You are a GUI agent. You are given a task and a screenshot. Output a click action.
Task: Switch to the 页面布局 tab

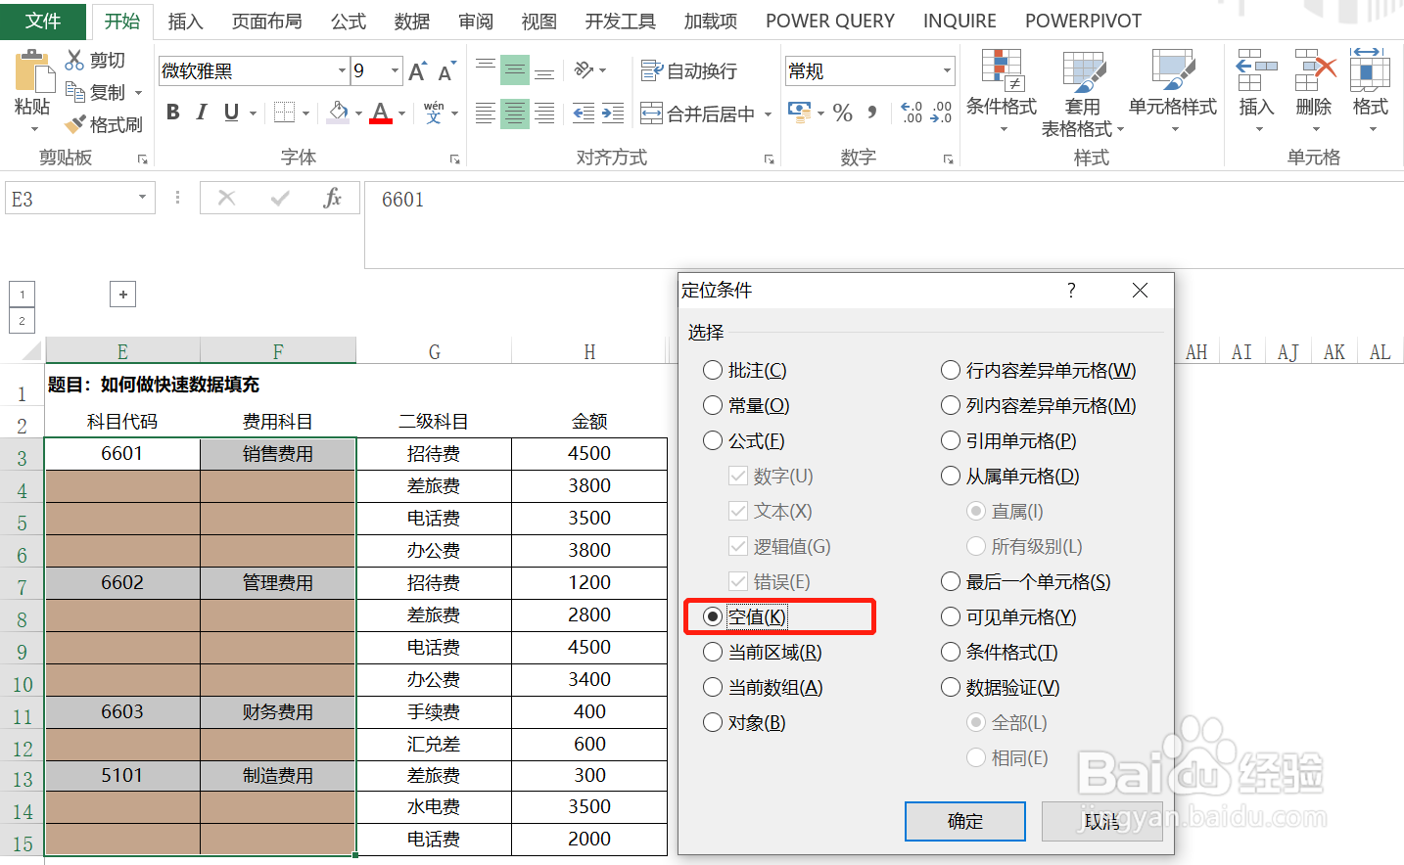click(x=266, y=22)
